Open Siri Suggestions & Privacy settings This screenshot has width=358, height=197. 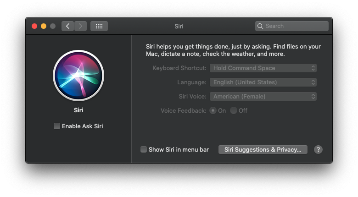click(263, 149)
